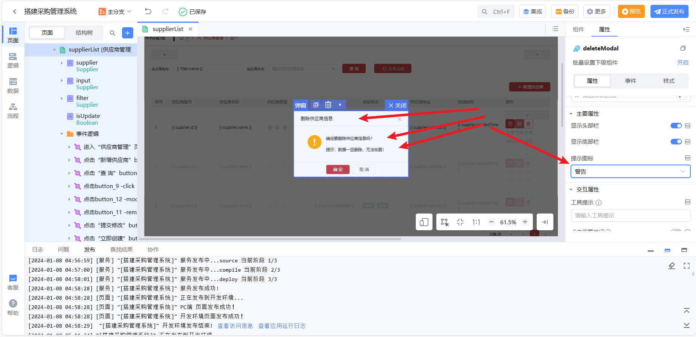Click expression icon beside 提示图标
The image size is (696, 337).
point(688,158)
